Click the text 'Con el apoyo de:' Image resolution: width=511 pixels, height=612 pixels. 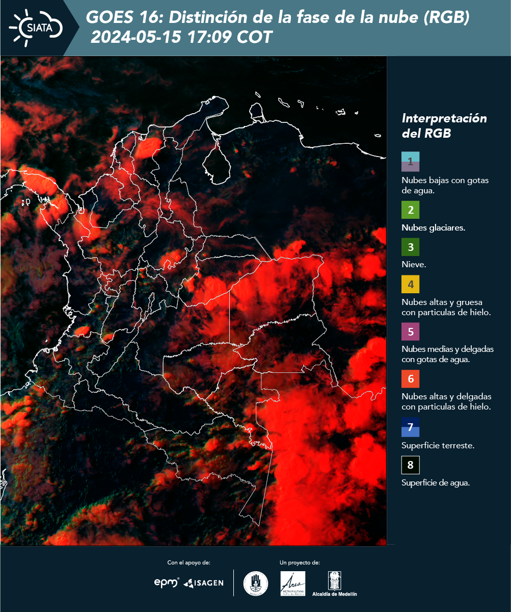(x=189, y=563)
